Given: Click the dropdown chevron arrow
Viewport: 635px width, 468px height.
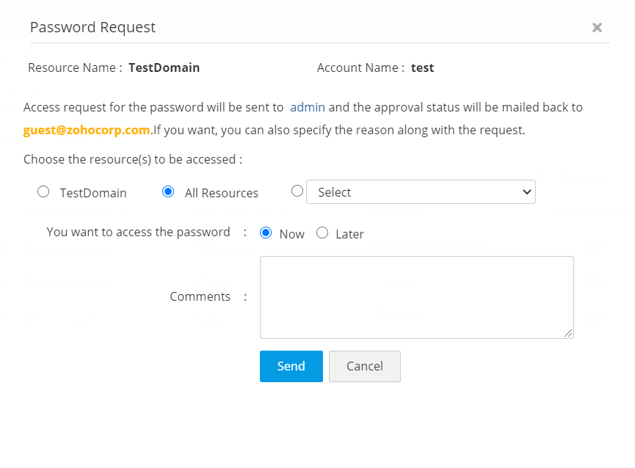Looking at the screenshot, I should (x=526, y=192).
